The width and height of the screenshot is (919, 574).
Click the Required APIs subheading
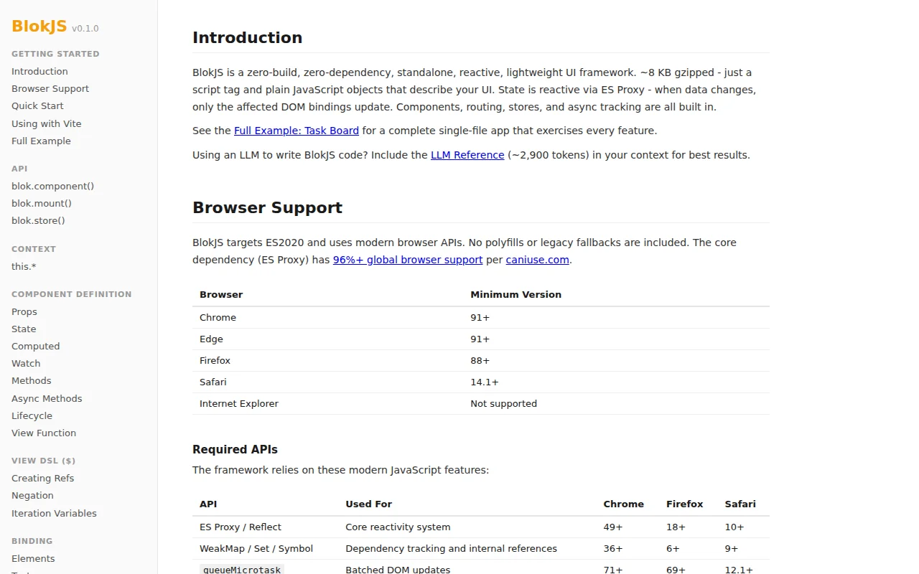235,449
